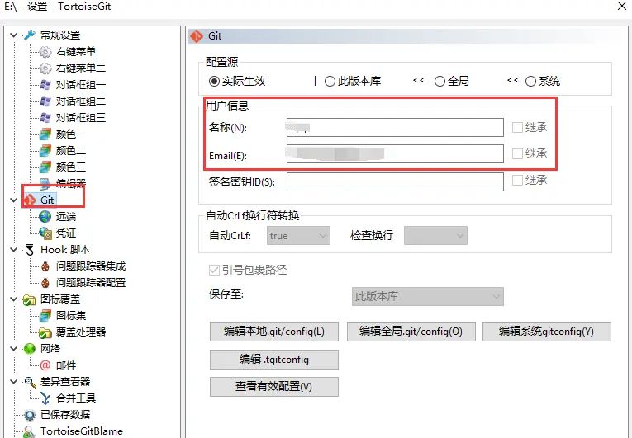Click the Git diamond icon in the tree
This screenshot has width=632, height=438.
click(30, 200)
